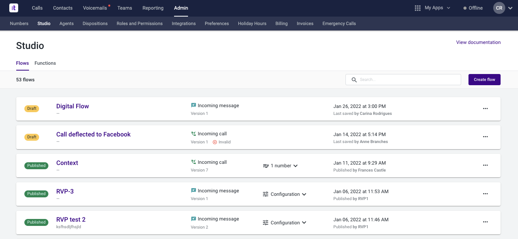This screenshot has height=239, width=518.
Task: Click incoming call icon in Call deflected row
Action: [193, 134]
